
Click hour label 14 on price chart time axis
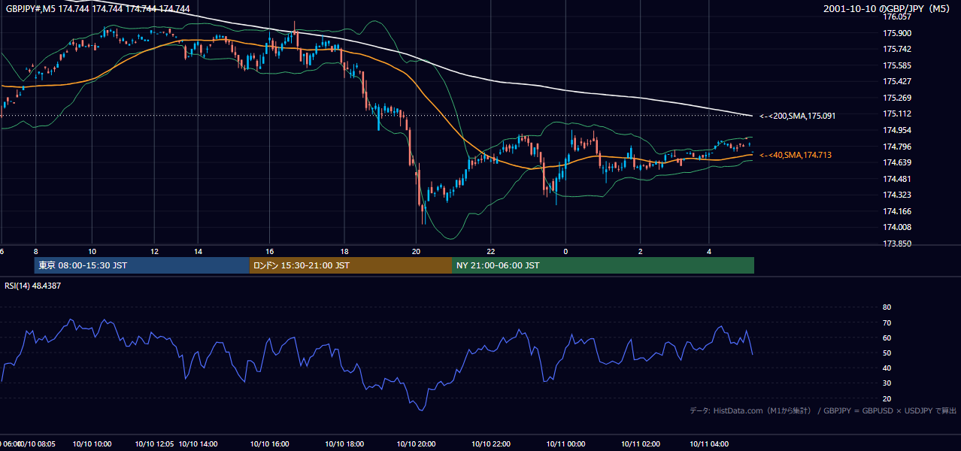tap(198, 251)
